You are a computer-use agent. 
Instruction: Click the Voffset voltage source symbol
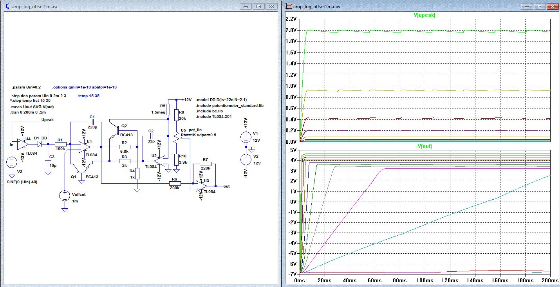pyautogui.click(x=65, y=196)
